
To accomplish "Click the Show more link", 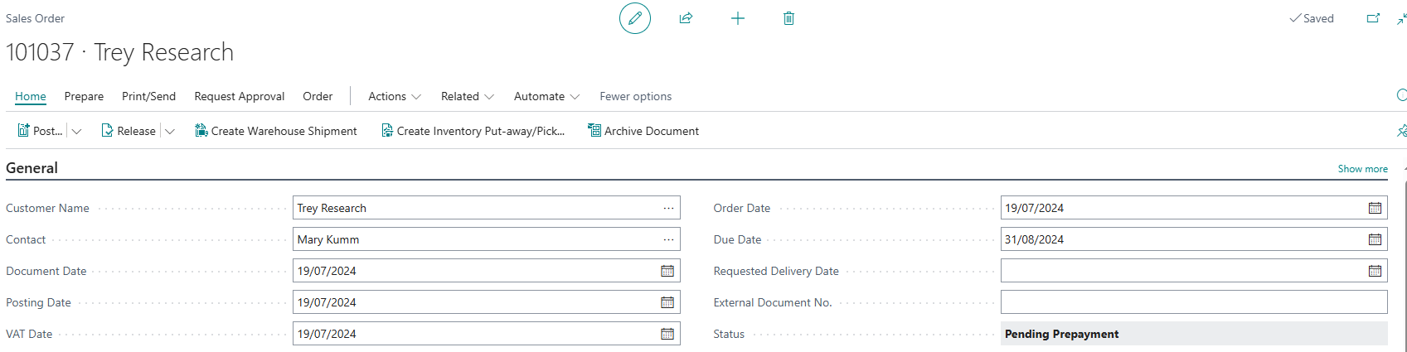I will [1362, 168].
